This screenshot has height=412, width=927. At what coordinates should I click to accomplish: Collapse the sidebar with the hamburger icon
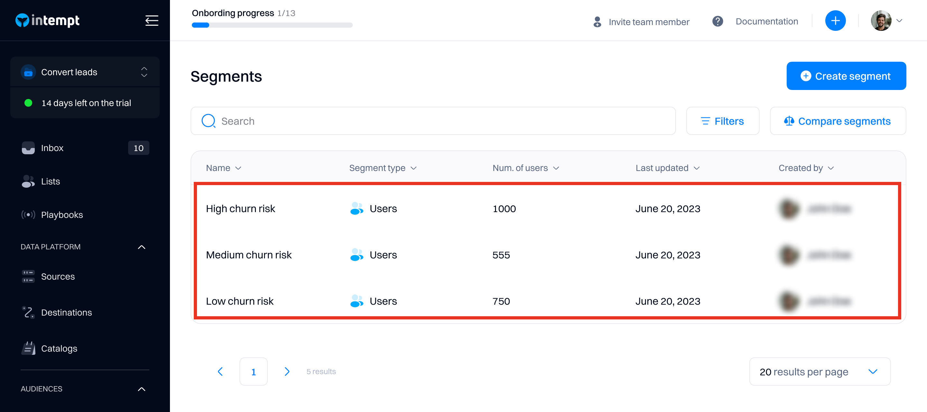152,21
